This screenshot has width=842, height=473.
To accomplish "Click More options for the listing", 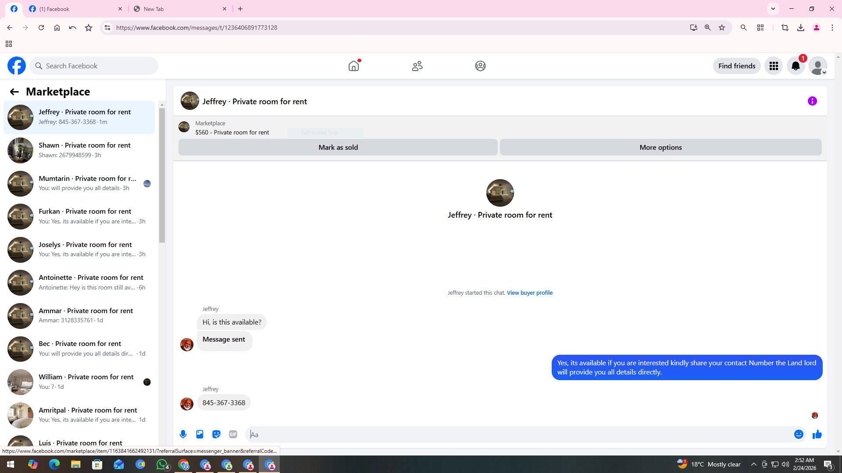I will tap(660, 148).
